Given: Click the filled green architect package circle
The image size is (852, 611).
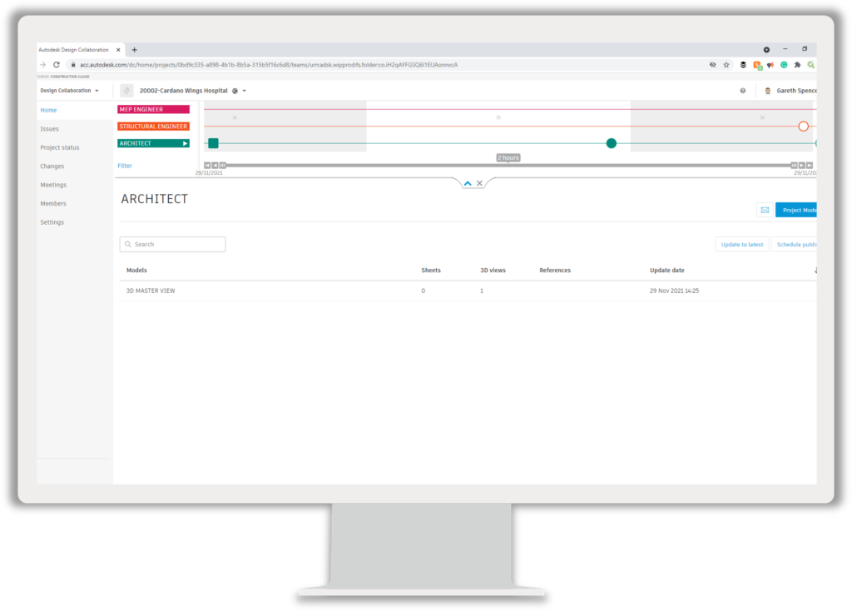Looking at the screenshot, I should coord(612,143).
